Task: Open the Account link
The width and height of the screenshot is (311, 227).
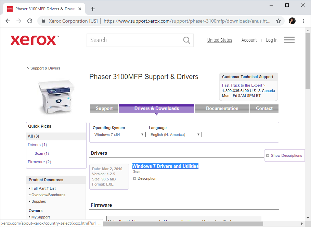Action: coord(249,40)
